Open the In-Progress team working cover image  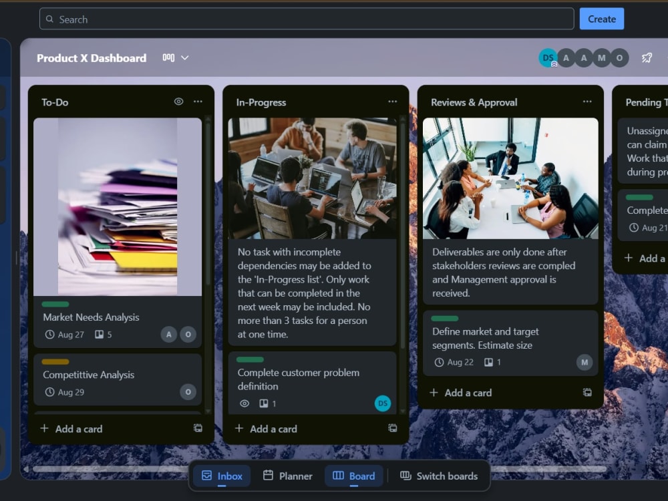[x=312, y=178]
